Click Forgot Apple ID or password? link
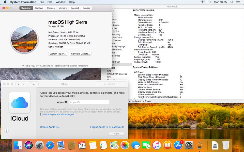This screenshot has height=152, width=244. pos(107,127)
